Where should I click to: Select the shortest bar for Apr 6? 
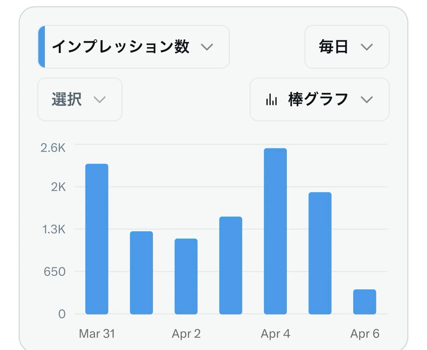pyautogui.click(x=365, y=302)
